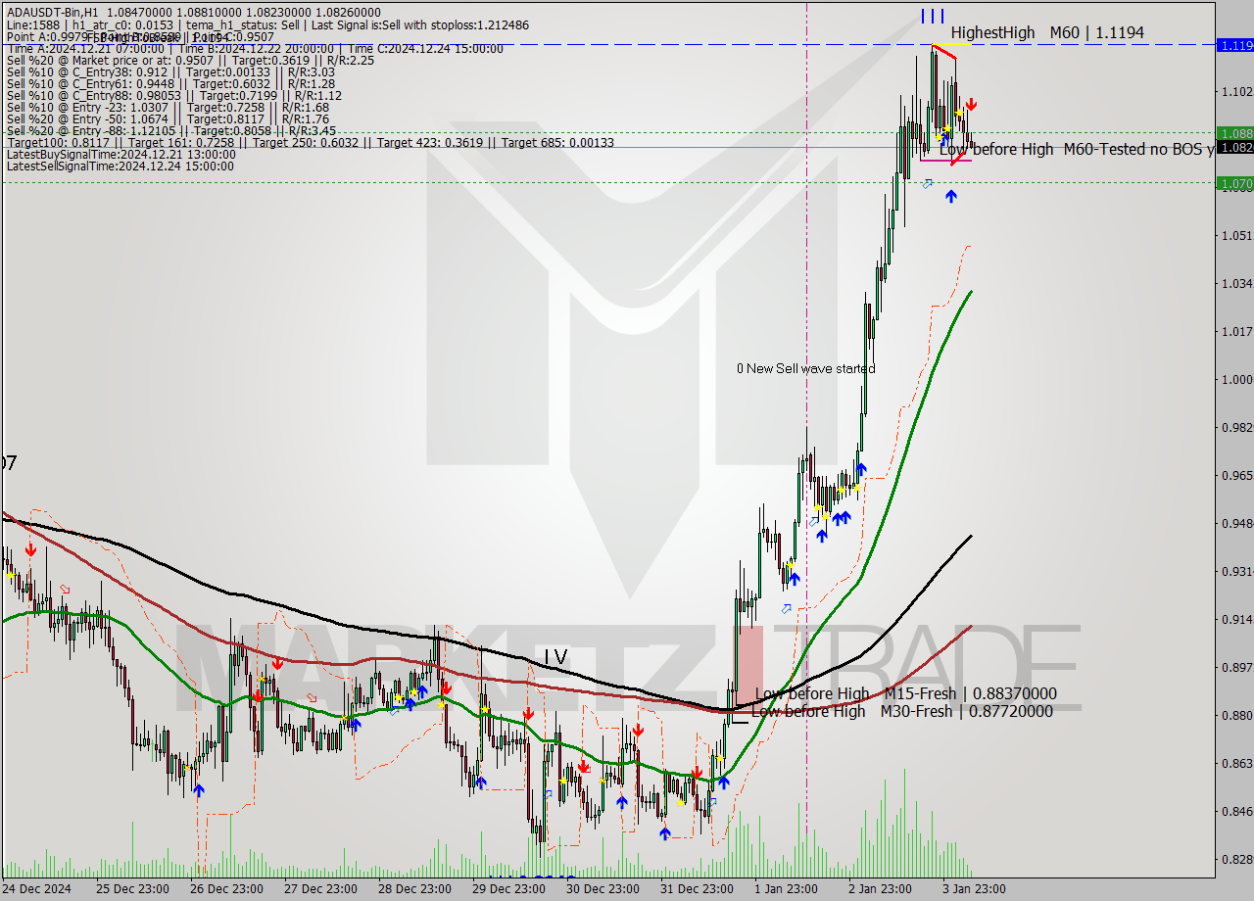Select the 'HighestHigh M60 | 1.1194' label
Viewport: 1254px width, 901px height.
pos(1047,32)
